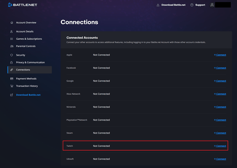237x168 pixels.
Task: Click the Privacy & Communication lock icon
Action: coord(12,62)
